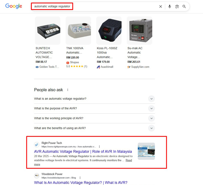The height and width of the screenshot is (185, 203).
Task: Open 'What Is An Automatic Voltage Regulator?' link
Action: coord(81,182)
